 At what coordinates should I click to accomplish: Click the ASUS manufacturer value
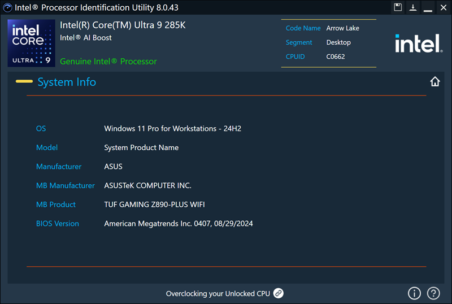click(114, 167)
